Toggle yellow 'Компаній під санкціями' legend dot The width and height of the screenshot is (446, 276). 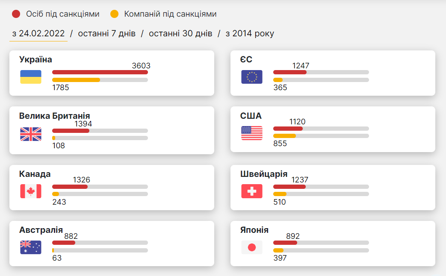(x=114, y=14)
